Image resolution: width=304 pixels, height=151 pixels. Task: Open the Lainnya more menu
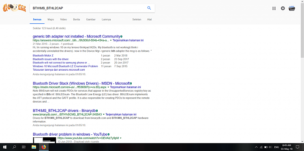106,19
